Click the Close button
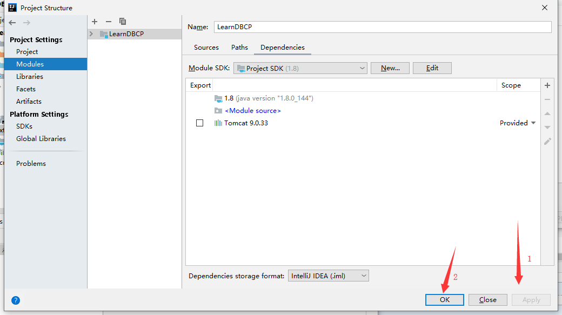Viewport: 562px width, 315px height. point(488,299)
